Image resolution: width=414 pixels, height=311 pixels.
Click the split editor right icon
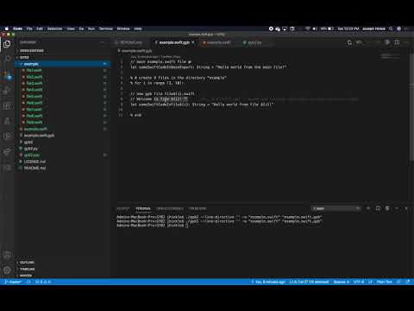coord(397,42)
